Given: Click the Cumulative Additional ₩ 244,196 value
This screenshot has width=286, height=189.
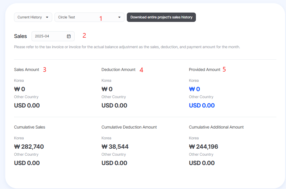Looking at the screenshot, I should point(203,147).
